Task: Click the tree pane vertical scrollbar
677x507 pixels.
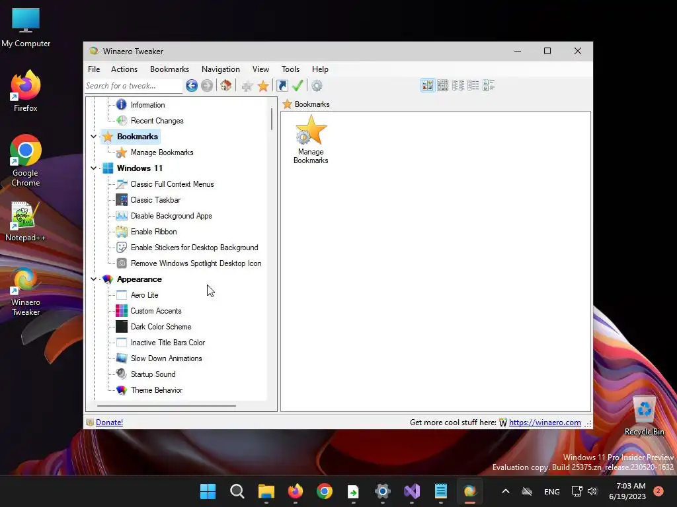Action: [x=272, y=119]
